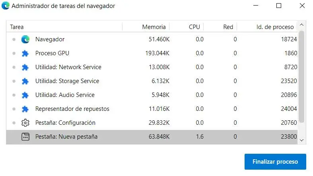The height and width of the screenshot is (176, 313).
Task: Click the Network Service puzzle icon
Action: click(25, 67)
